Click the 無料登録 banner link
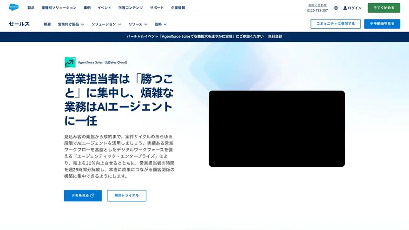Viewport: 409px width, 230px height. pos(275,37)
